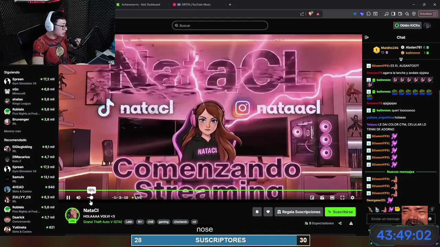Open the mini player icon
This screenshot has height=247, width=440.
point(312,198)
